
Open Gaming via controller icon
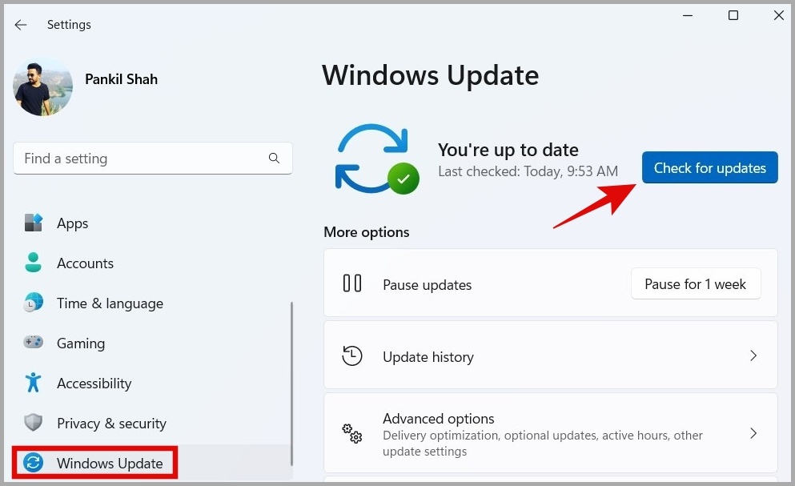tap(34, 342)
